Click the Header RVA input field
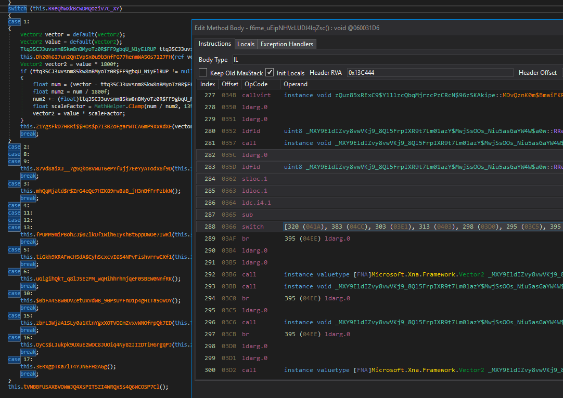This screenshot has height=398, width=563. 429,73
